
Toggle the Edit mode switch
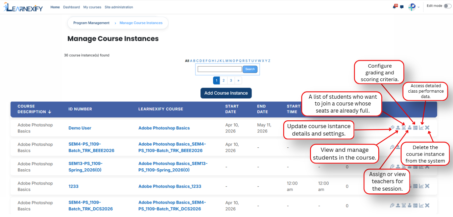click(x=447, y=6)
